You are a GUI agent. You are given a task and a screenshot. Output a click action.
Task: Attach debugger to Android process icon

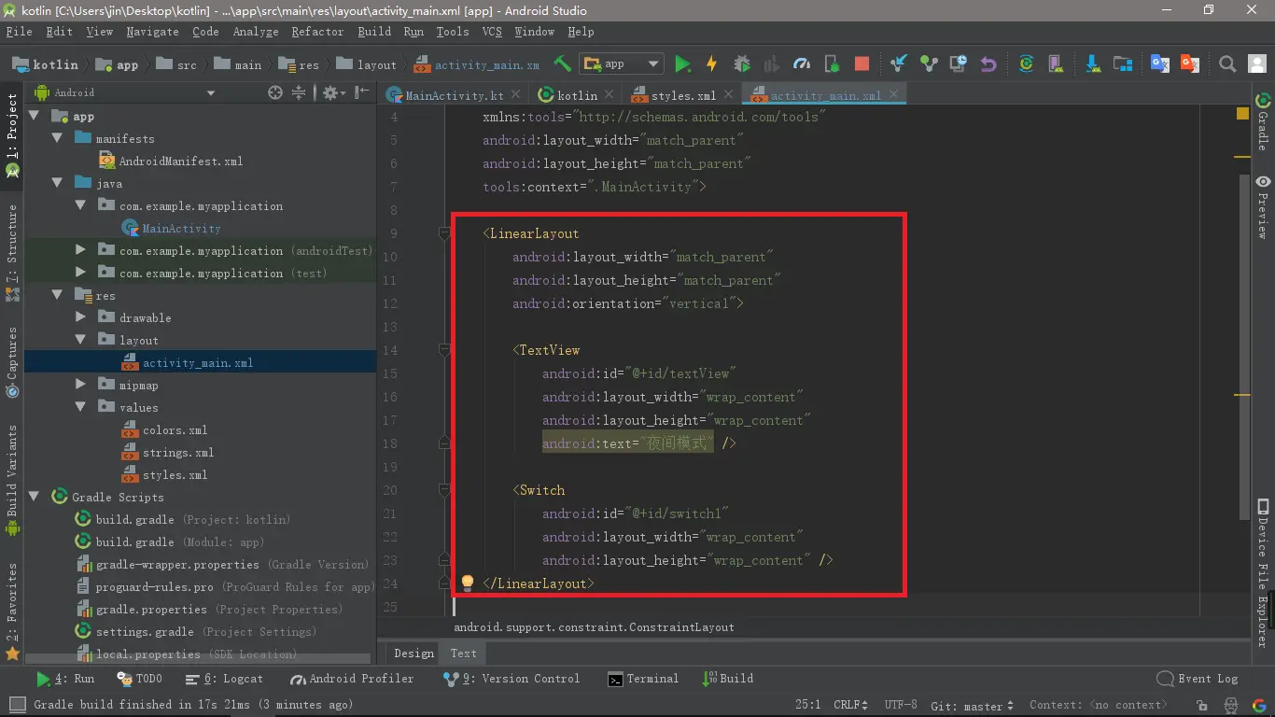tap(832, 63)
